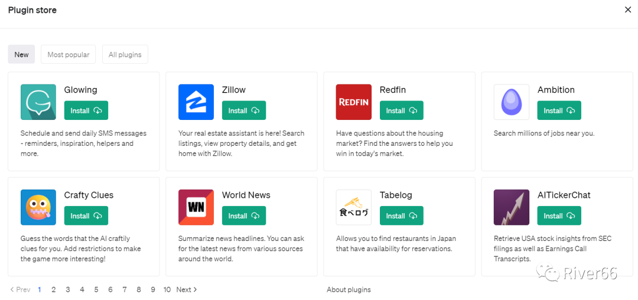Image resolution: width=638 pixels, height=300 pixels.
Task: Install the Zillow plugin
Action: tap(244, 110)
